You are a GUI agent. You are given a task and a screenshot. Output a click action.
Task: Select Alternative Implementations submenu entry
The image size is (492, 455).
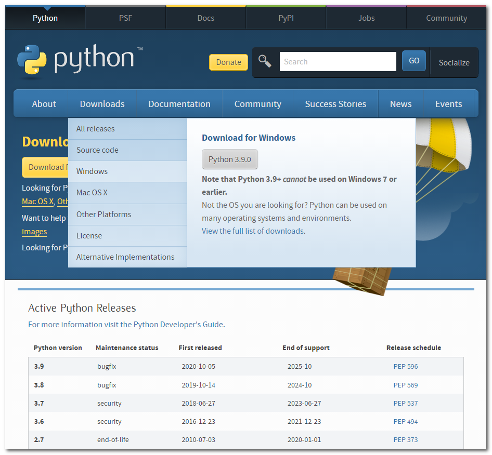click(127, 257)
